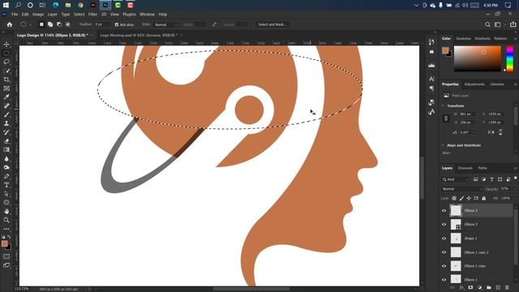Click the Home icon in options bar
Viewport: 519px width, 292px height.
(x=10, y=24)
